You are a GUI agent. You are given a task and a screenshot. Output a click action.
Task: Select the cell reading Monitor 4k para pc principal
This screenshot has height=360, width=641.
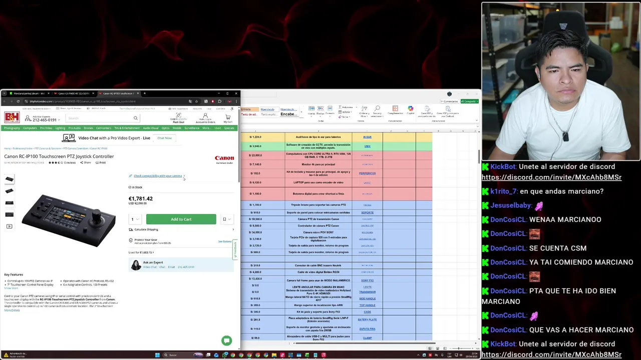click(x=318, y=164)
